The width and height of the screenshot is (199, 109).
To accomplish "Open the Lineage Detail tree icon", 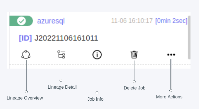I will [61, 54].
